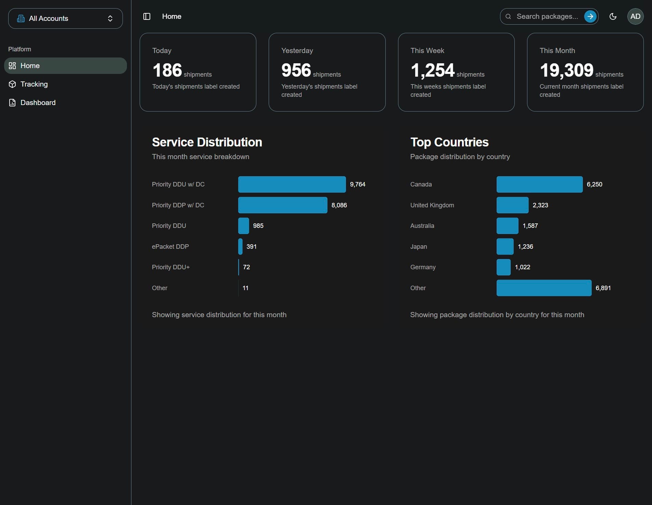652x505 pixels.
Task: Click the Canada country bar
Action: 540,184
